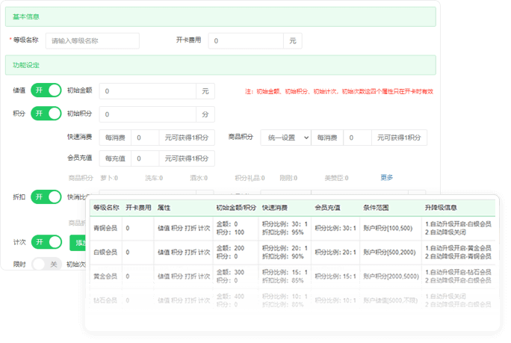Open the 统一设置 dropdown
Image resolution: width=511 pixels, height=343 pixels.
point(286,138)
